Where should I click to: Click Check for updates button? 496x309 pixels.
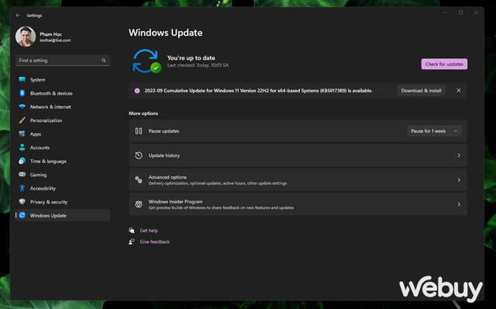click(x=444, y=64)
